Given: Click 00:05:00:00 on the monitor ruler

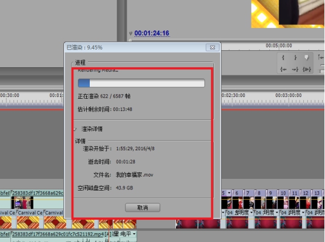Looking at the screenshot, I should [x=279, y=46].
